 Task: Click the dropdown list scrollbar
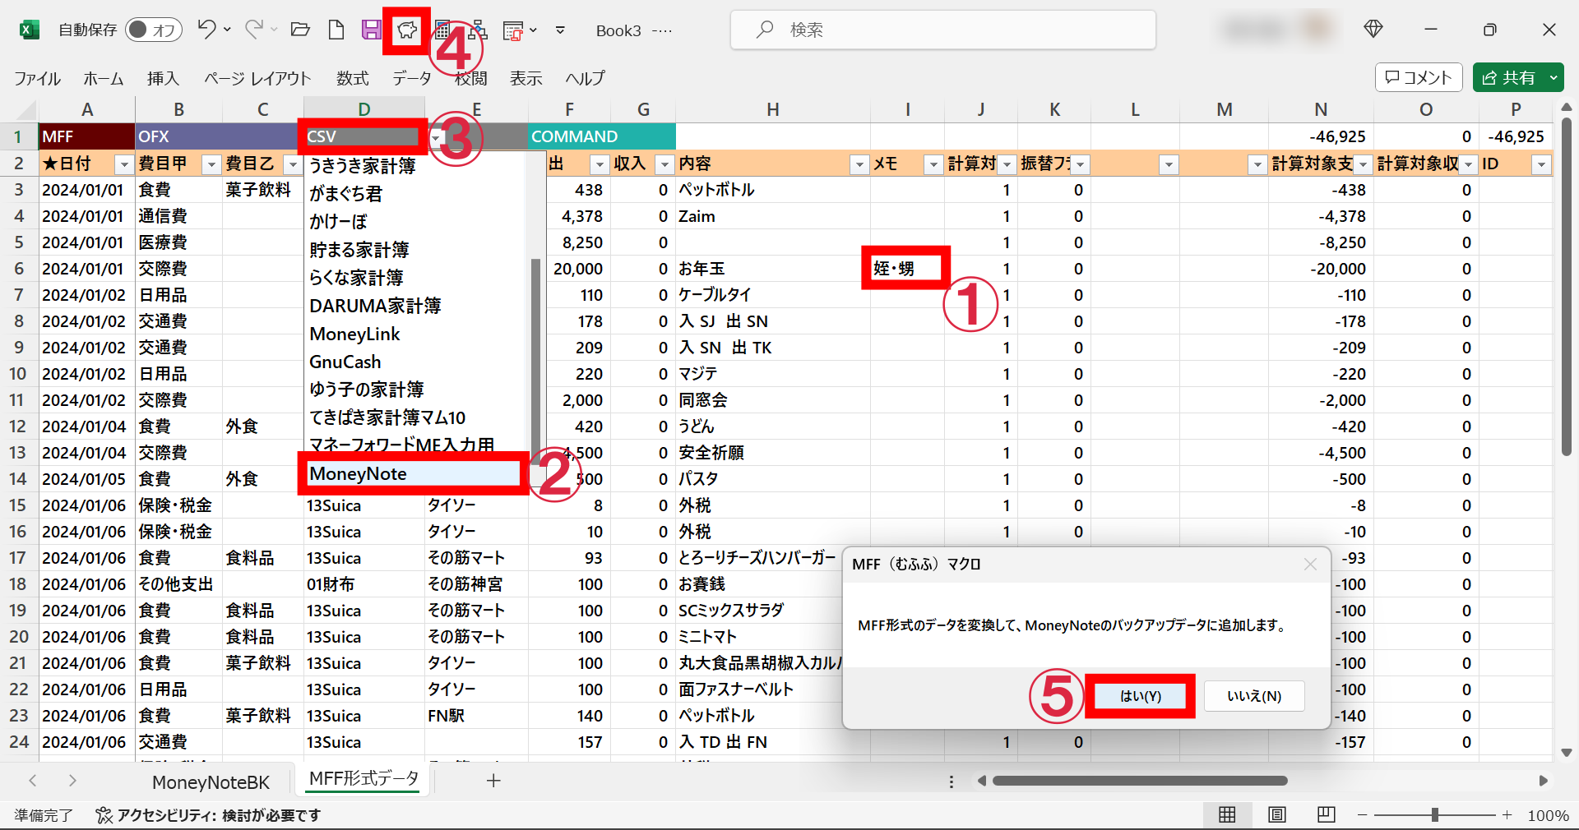535,362
